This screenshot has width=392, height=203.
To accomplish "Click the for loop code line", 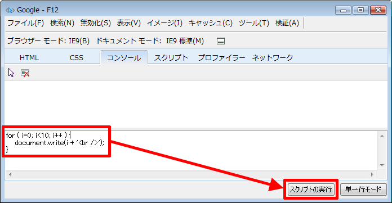I will (38, 136).
